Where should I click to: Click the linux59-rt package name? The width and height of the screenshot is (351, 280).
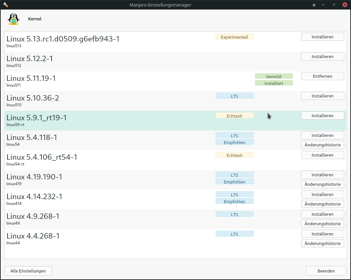click(16, 124)
